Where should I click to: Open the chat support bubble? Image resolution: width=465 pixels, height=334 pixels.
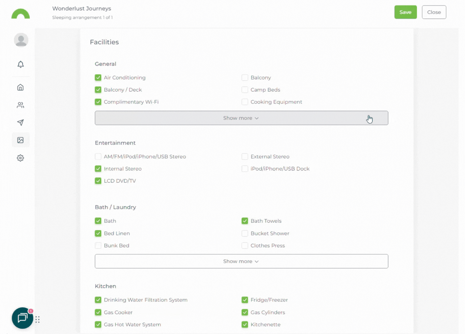(22, 318)
